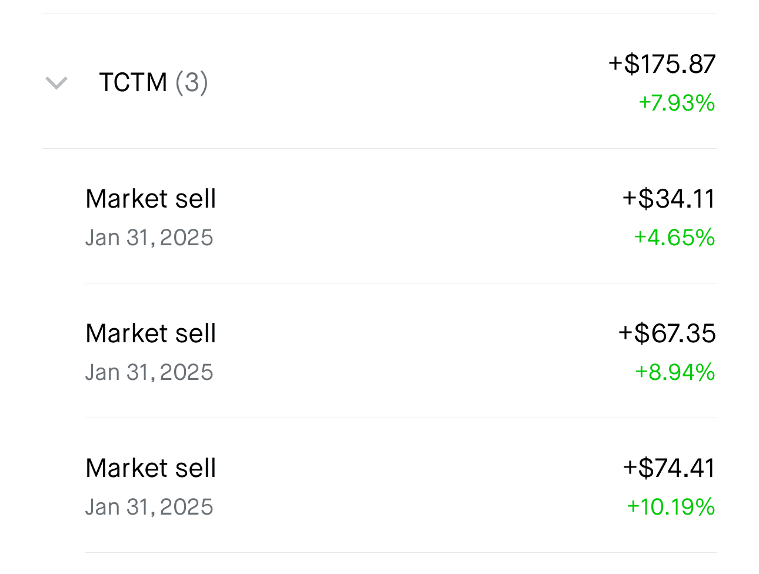Image resolution: width=759 pixels, height=574 pixels.
Task: Open the Market sell with +$67.35 gain
Action: point(151,333)
